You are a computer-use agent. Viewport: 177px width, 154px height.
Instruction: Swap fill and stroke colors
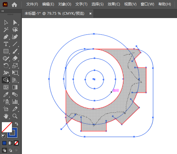(16, 124)
